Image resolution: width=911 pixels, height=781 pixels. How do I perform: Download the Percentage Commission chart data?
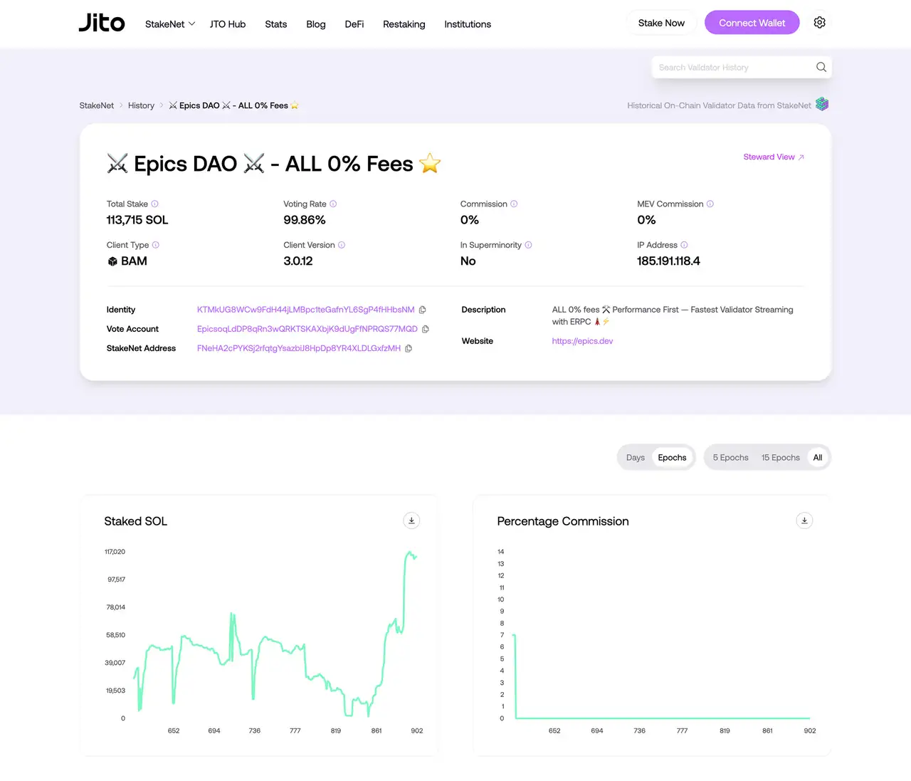(x=804, y=520)
